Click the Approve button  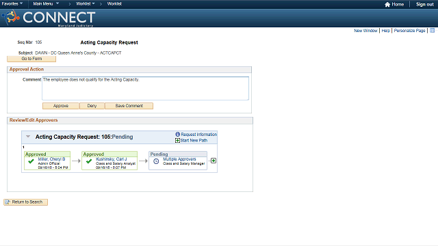(61, 106)
